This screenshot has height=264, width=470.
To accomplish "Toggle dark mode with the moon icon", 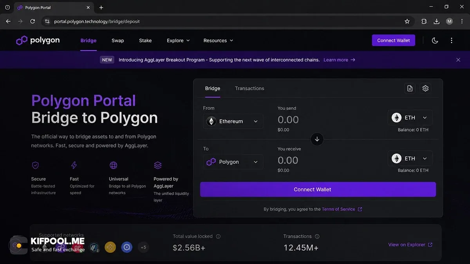I will 435,40.
